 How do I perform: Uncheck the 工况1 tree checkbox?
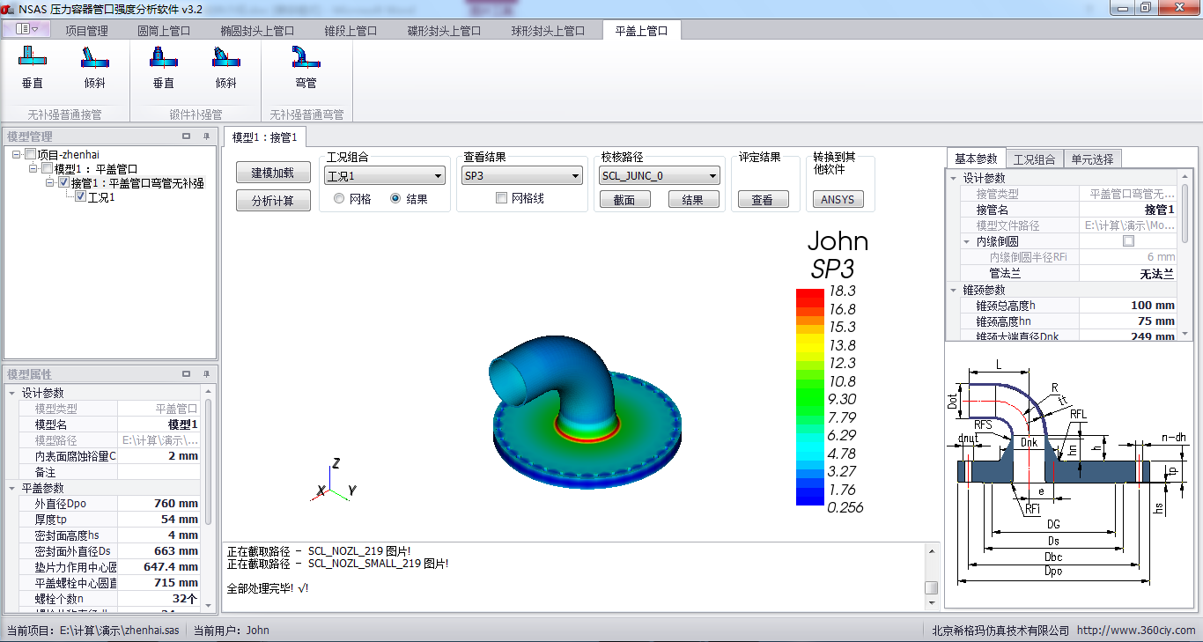[81, 196]
